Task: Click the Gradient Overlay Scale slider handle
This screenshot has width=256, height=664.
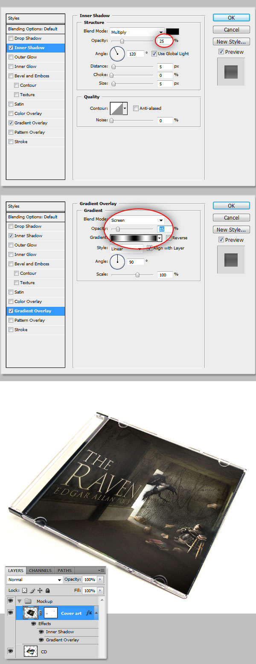Action: point(137,275)
